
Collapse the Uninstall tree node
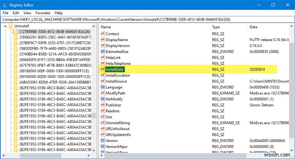click(x=5, y=26)
